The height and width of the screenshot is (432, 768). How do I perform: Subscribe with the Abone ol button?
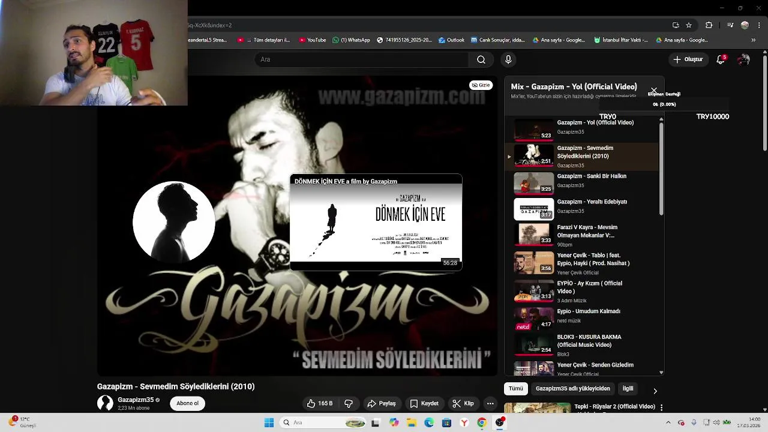coord(187,403)
